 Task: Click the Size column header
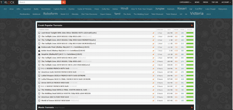[169, 30]
